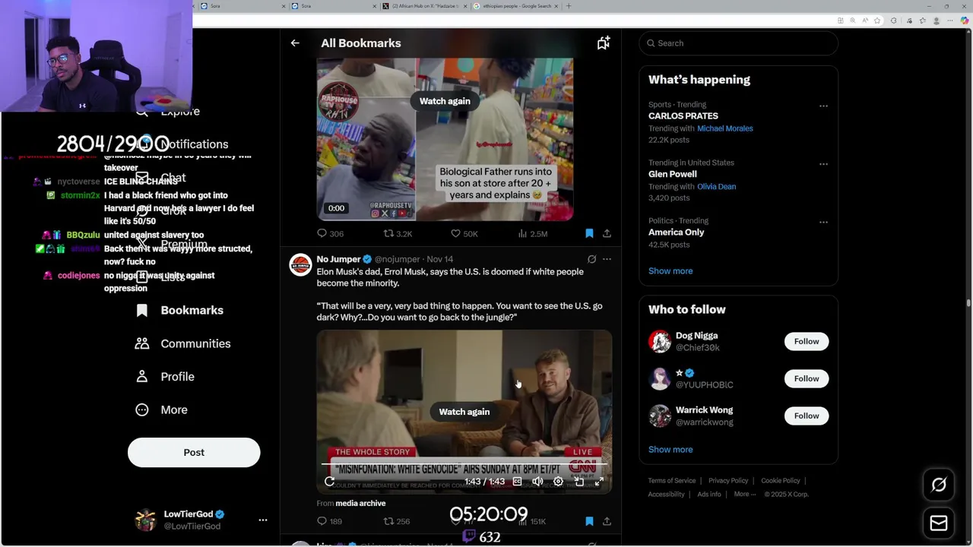Share the Raphouse TV video post

[607, 233]
